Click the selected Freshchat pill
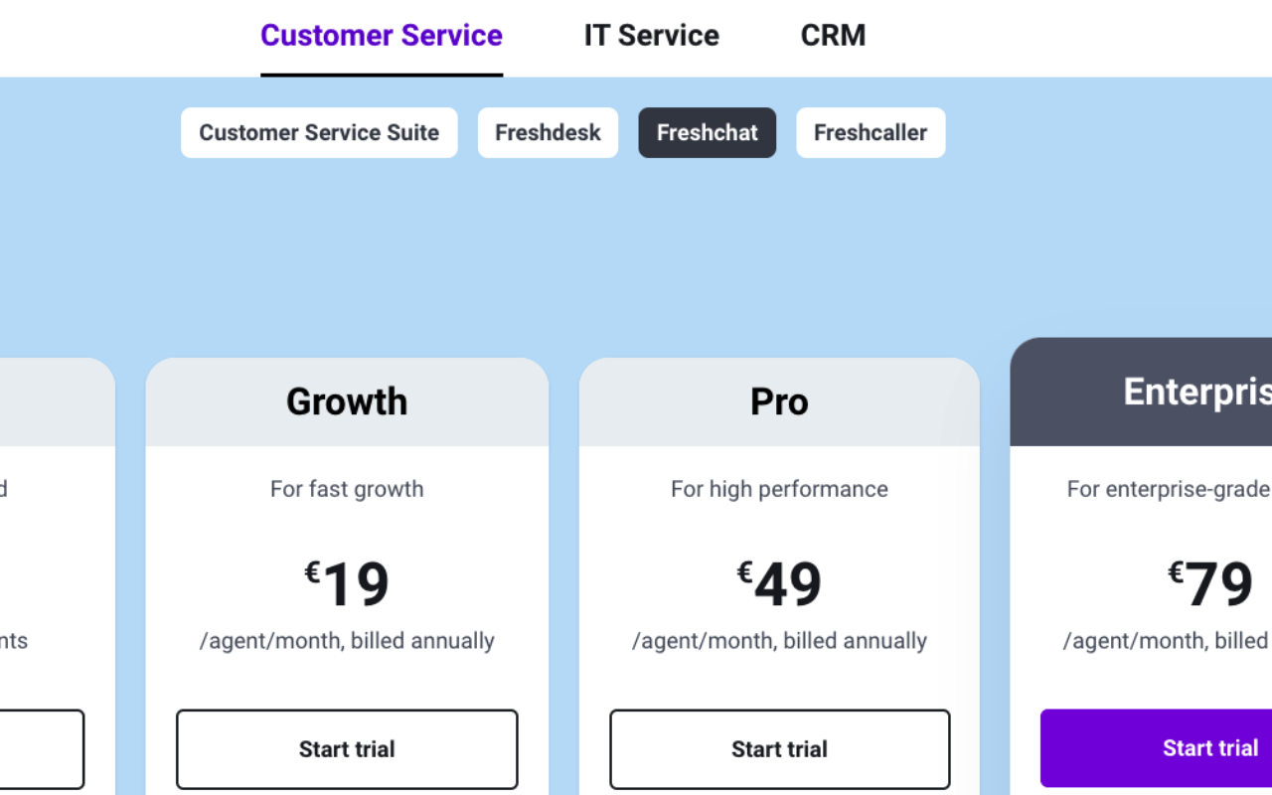 (x=707, y=133)
